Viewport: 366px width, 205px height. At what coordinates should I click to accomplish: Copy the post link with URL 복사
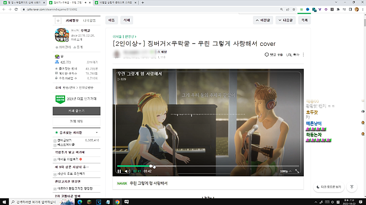(293, 54)
